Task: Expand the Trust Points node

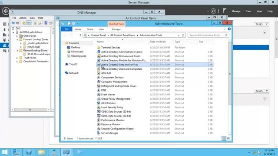Action: [17, 58]
